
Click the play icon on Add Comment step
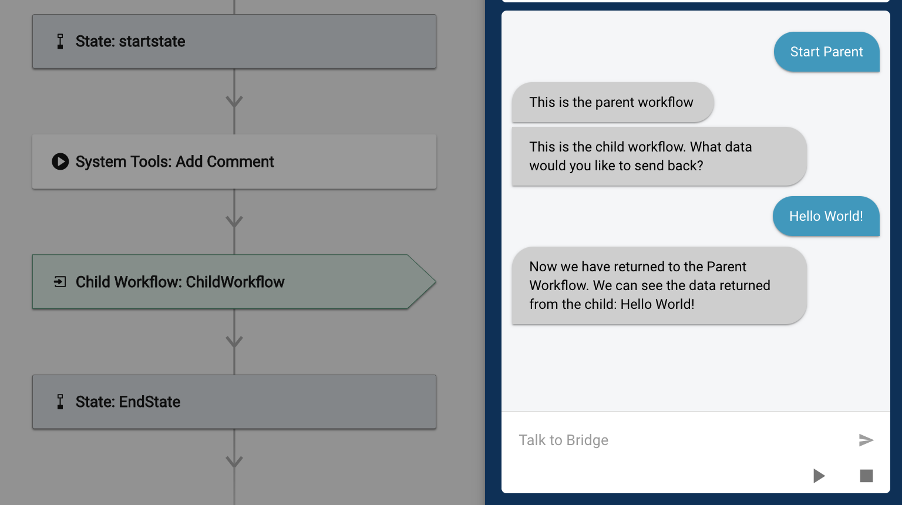(x=60, y=161)
